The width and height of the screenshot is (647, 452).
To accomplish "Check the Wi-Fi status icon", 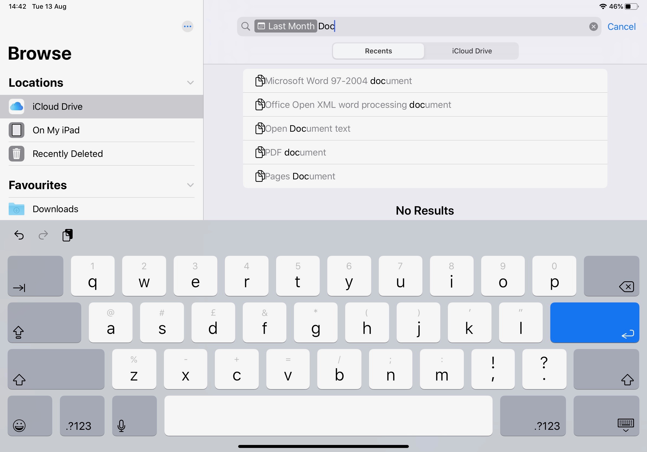I will pos(603,6).
